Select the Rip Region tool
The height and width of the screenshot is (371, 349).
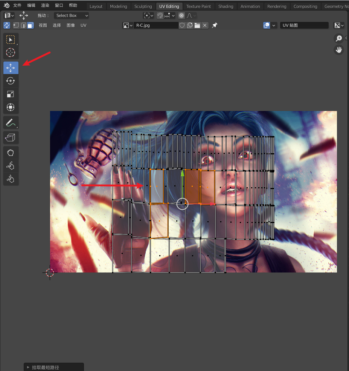11,138
